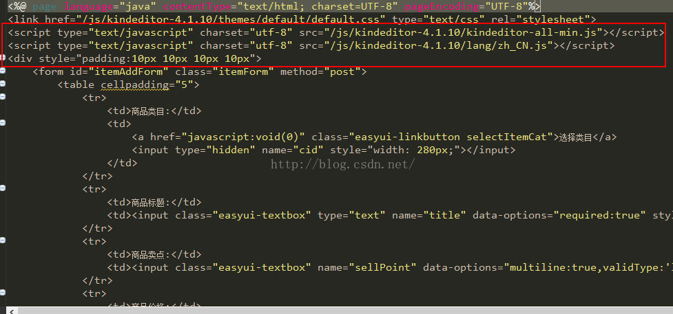Click the 商品卖点: table cell text
Viewport: 673px width, 314px height.
(x=151, y=254)
